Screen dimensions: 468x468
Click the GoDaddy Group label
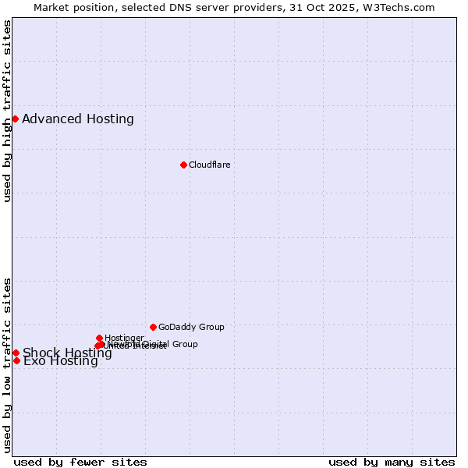(x=191, y=327)
